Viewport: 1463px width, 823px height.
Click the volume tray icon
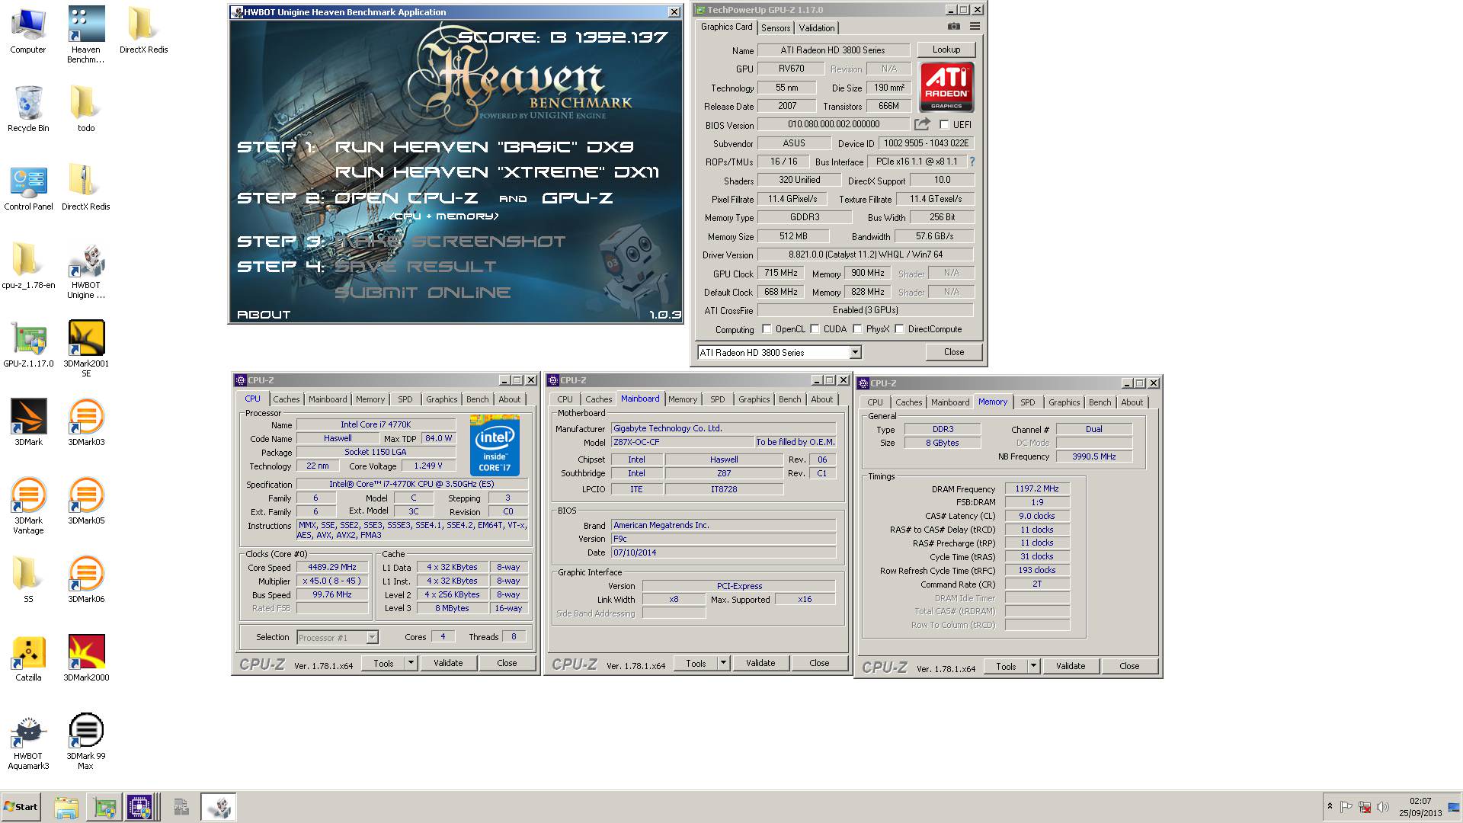coord(1383,807)
